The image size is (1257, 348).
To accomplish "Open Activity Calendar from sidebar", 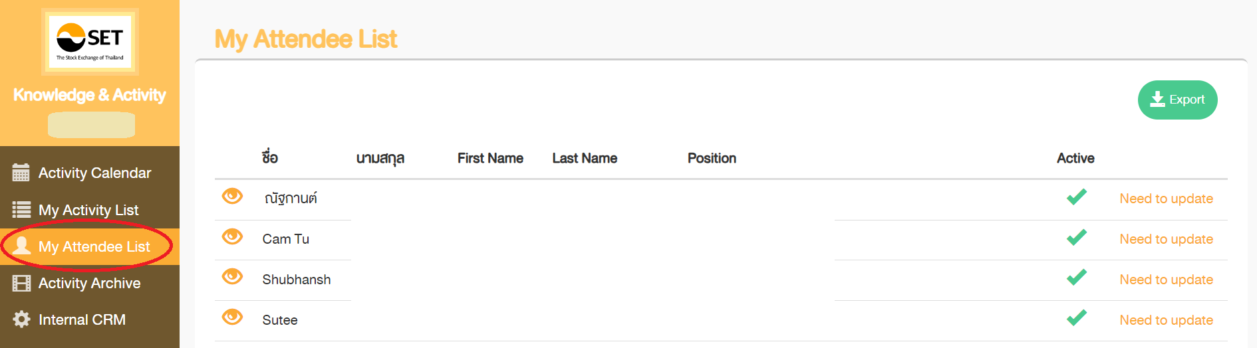I will [94, 173].
